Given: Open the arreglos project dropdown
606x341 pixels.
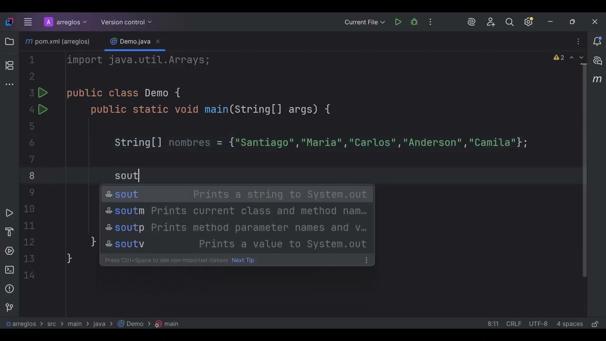Looking at the screenshot, I should pos(65,22).
